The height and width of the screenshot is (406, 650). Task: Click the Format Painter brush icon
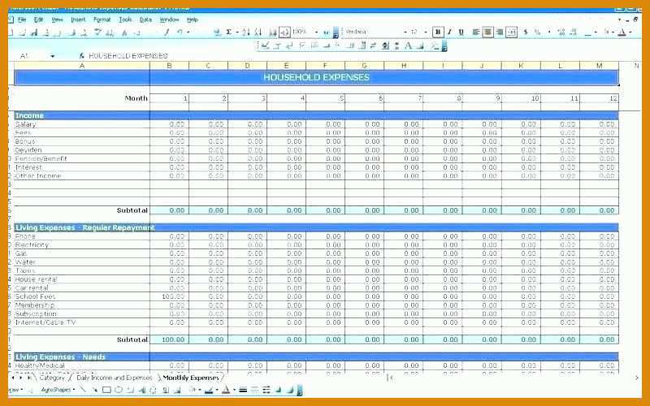167,32
